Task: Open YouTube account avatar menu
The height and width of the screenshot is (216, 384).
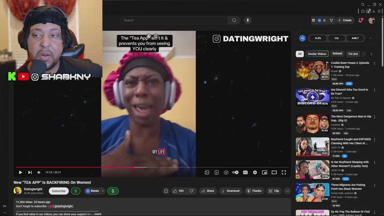Action: click(372, 20)
